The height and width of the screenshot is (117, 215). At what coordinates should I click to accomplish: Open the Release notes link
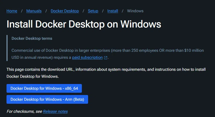pyautogui.click(x=55, y=111)
